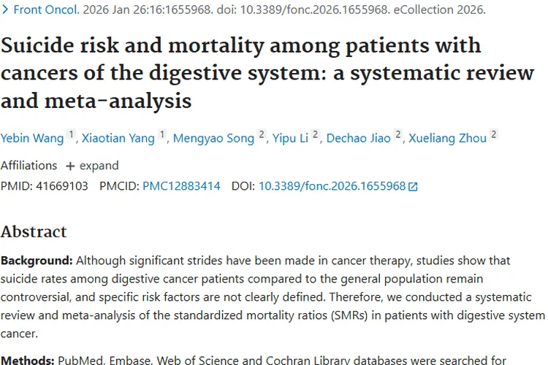
Task: Select author Yipu Li
Action: (290, 138)
